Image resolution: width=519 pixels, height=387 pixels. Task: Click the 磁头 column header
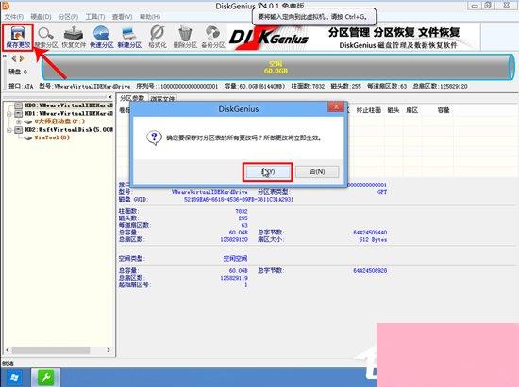pyautogui.click(x=393, y=110)
